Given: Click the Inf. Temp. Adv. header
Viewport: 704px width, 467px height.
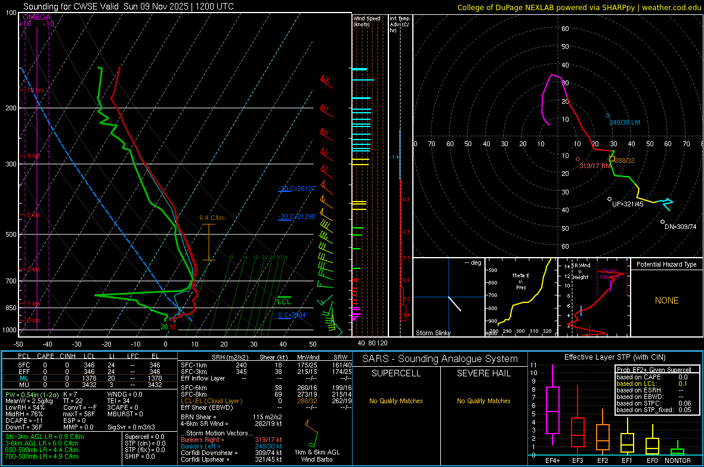Looking at the screenshot, I should pos(400,24).
